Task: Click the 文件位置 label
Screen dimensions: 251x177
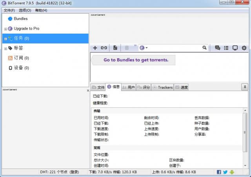Action: [x=101, y=154]
